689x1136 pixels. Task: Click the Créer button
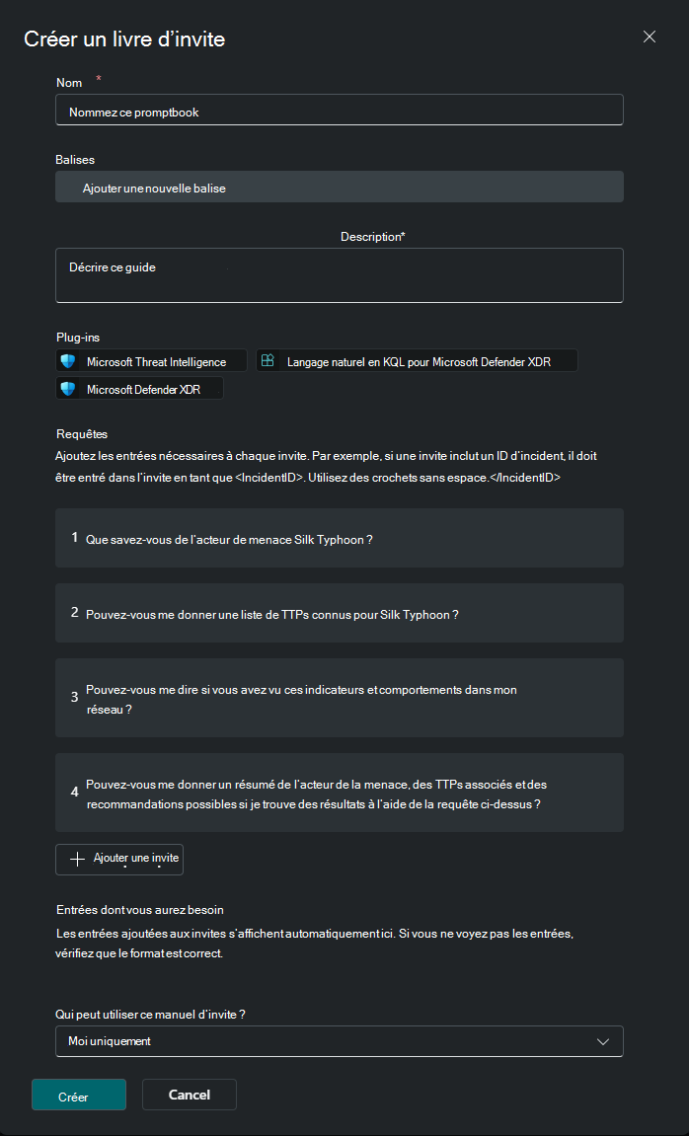click(79, 1096)
